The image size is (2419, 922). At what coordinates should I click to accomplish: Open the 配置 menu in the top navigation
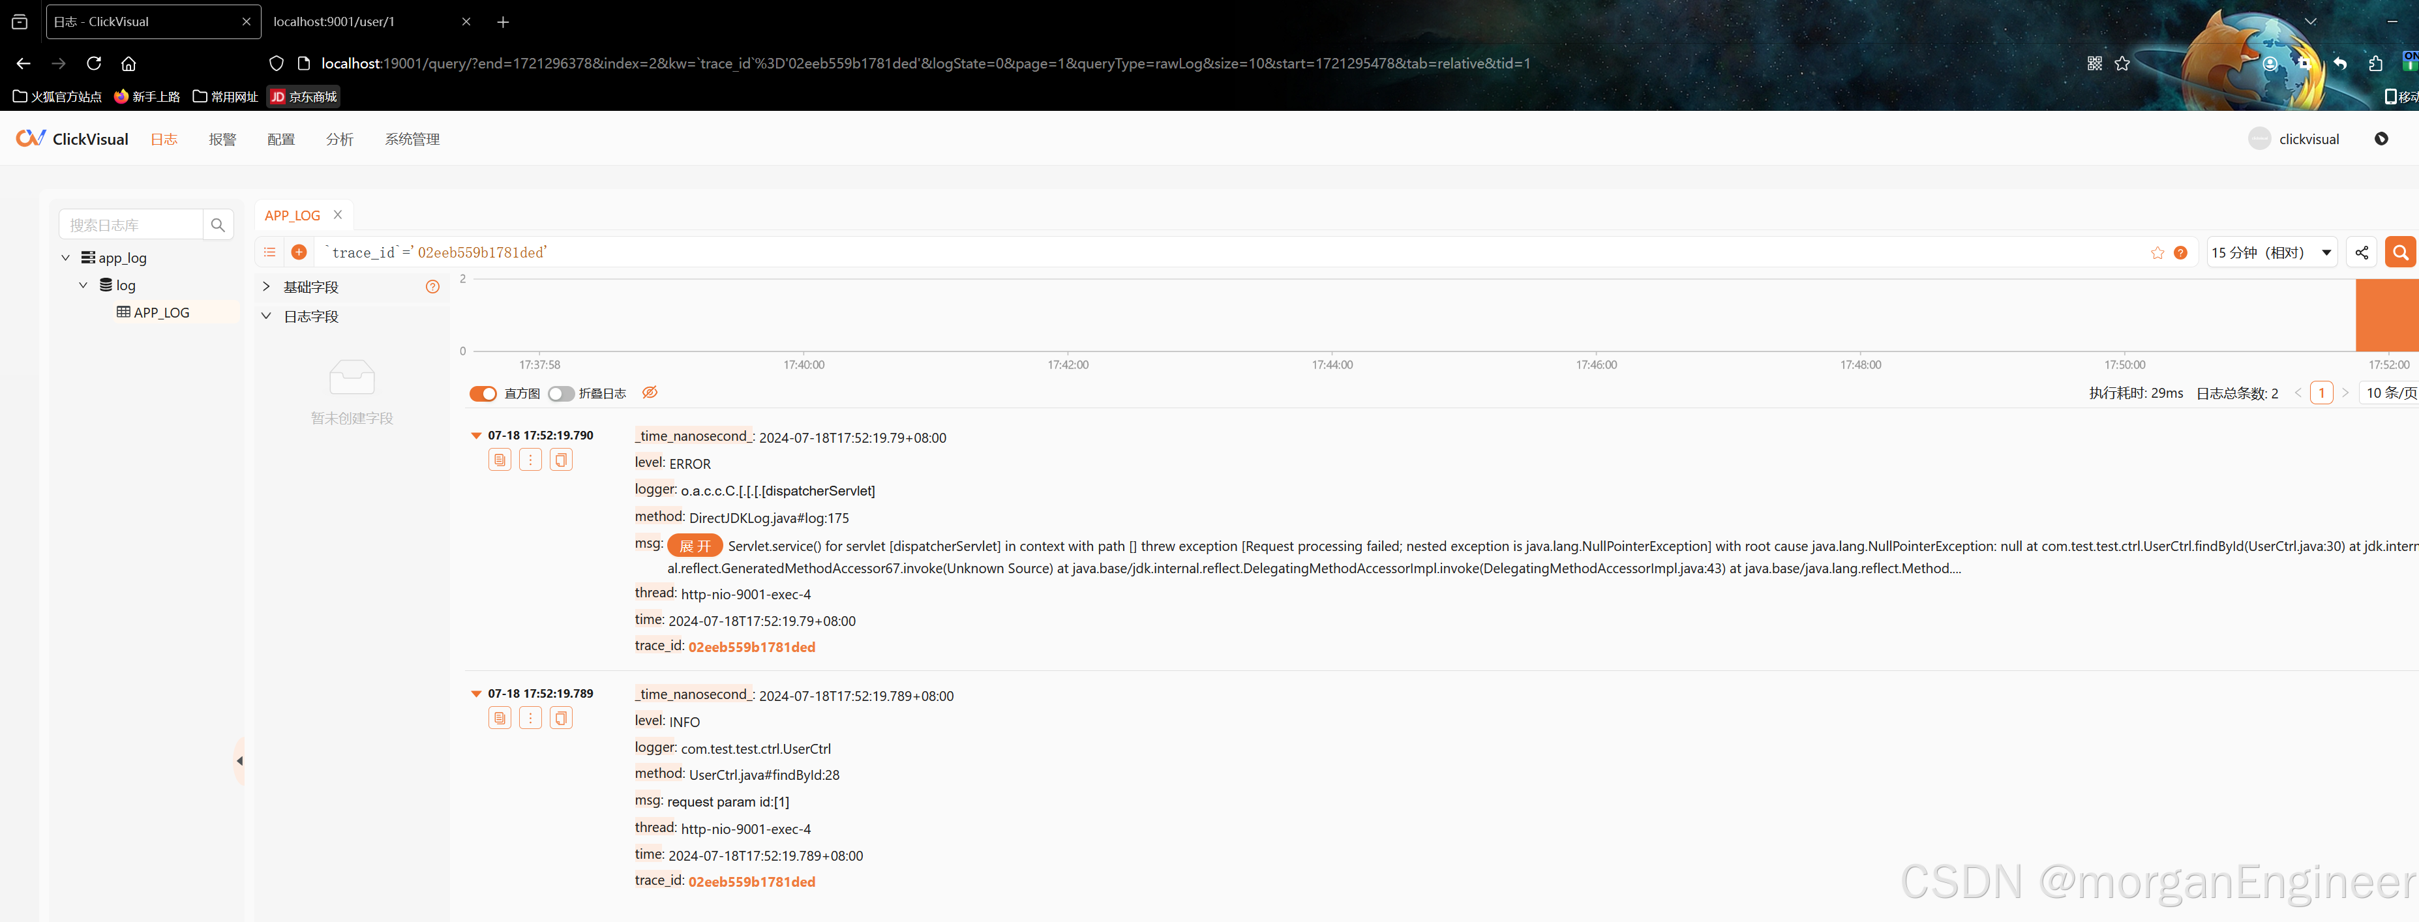281,139
